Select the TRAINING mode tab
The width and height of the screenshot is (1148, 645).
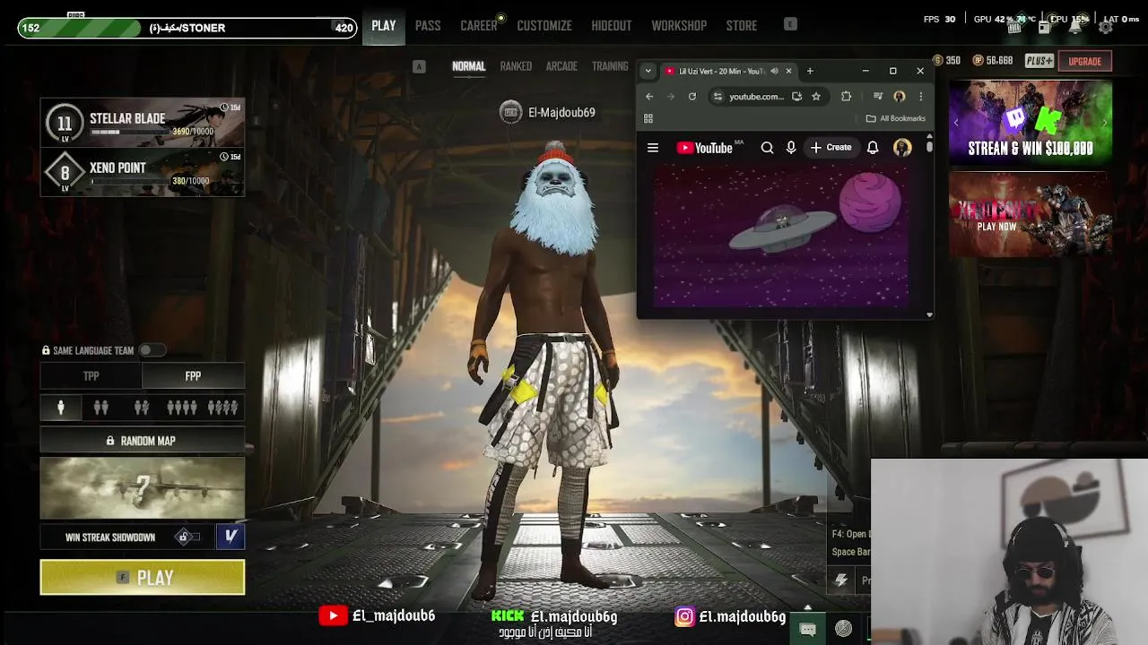[610, 66]
